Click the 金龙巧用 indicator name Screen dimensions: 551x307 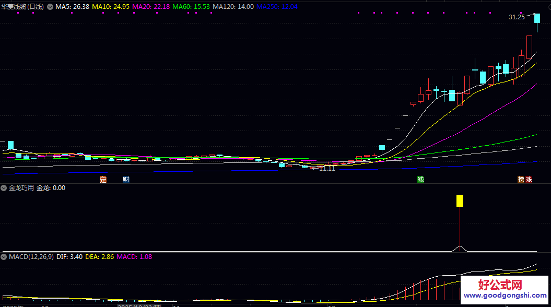point(21,188)
